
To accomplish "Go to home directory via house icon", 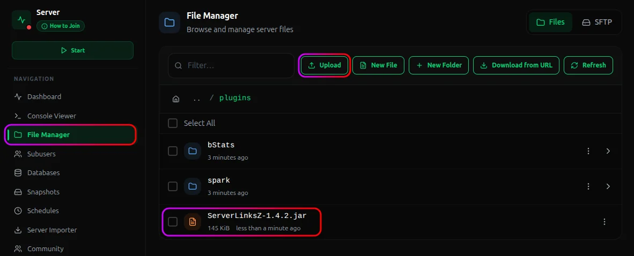I will coord(176,99).
